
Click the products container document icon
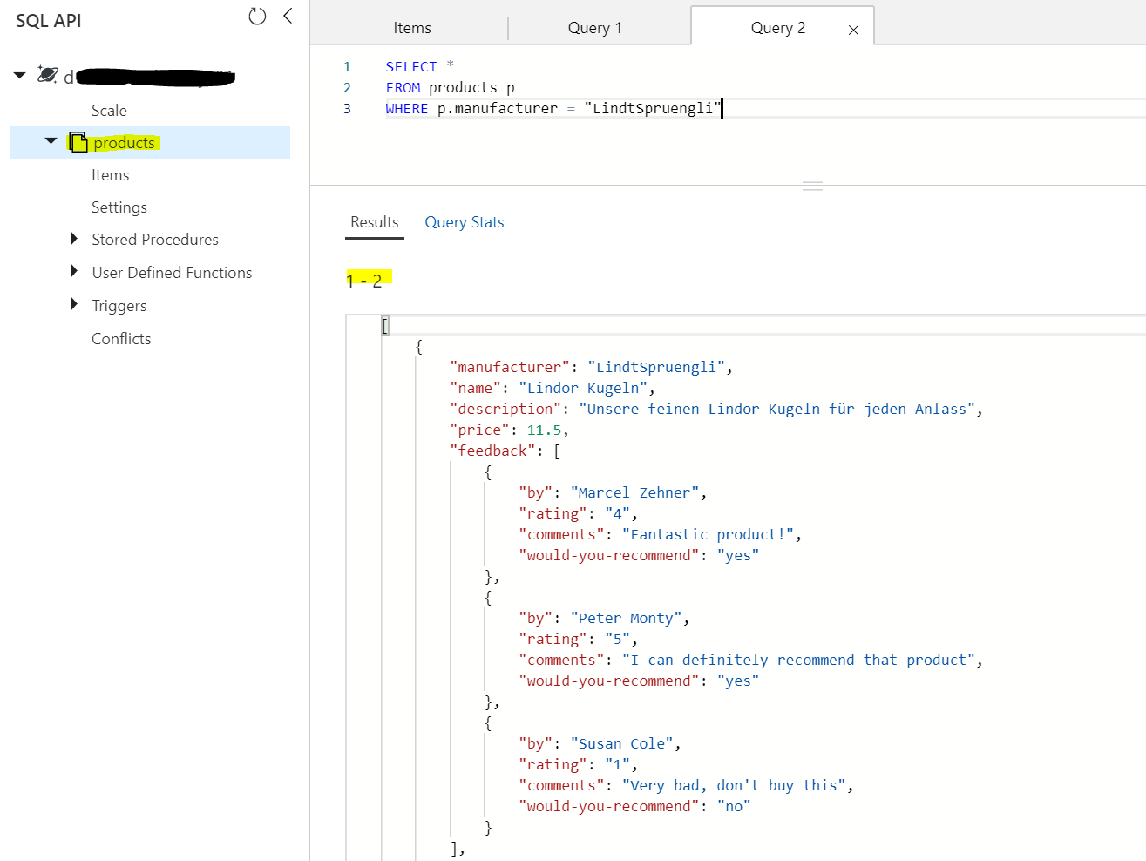pos(78,142)
